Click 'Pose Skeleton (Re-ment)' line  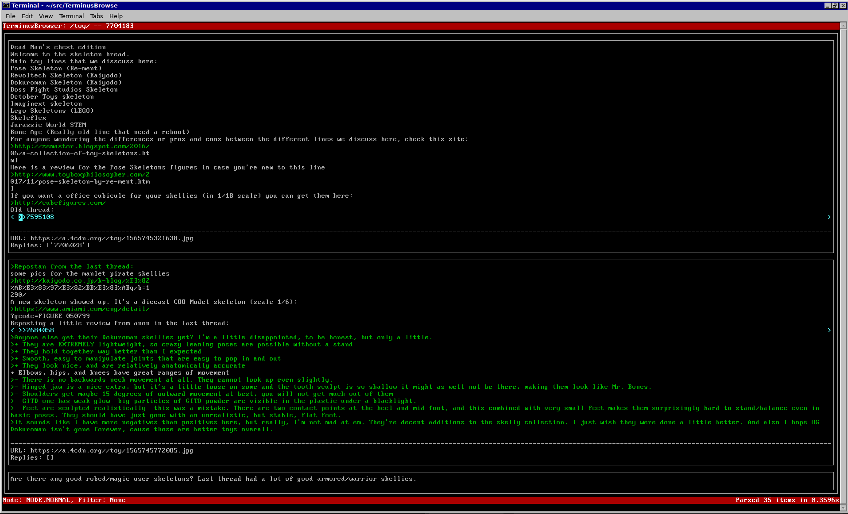click(56, 68)
